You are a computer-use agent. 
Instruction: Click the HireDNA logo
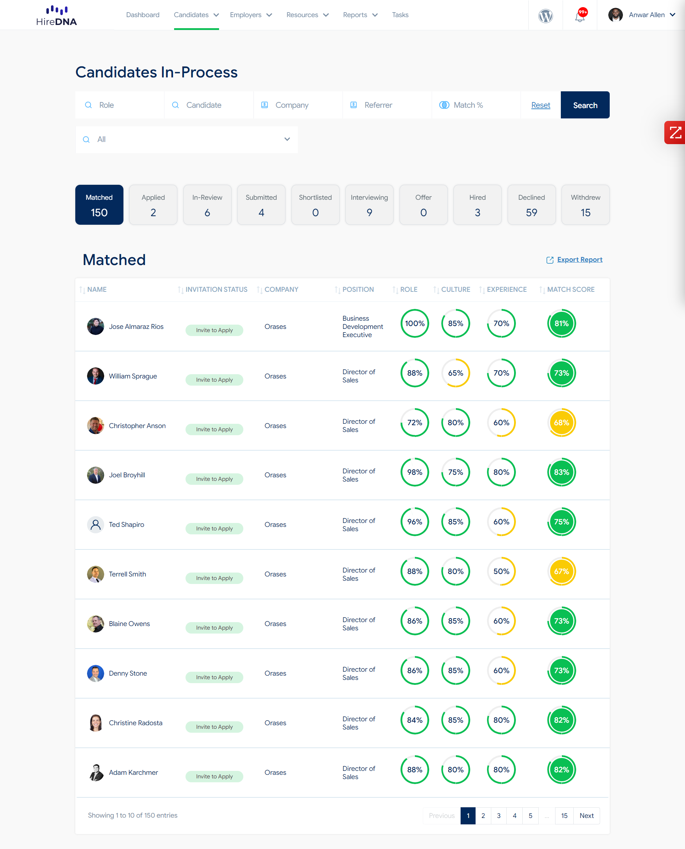(x=56, y=16)
